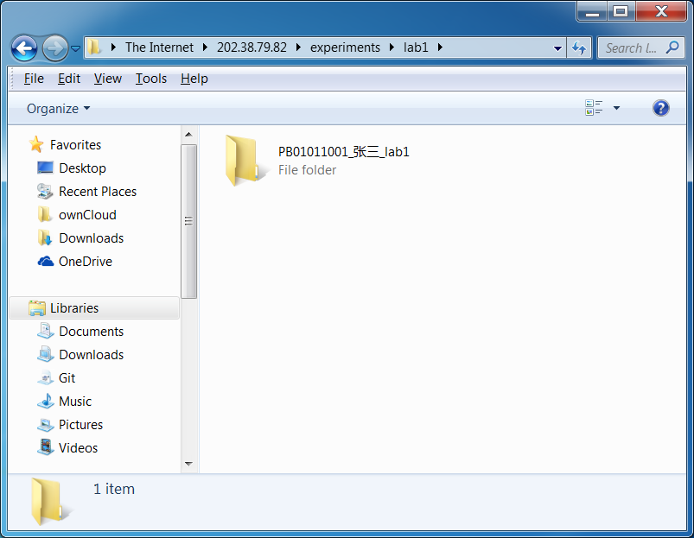
Task: Refresh the lab1 folder view
Action: click(579, 47)
